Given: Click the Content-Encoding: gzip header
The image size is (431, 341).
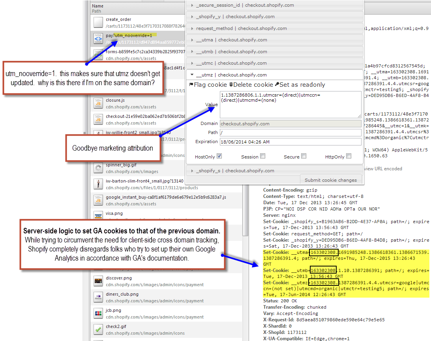Looking at the screenshot, I should coord(290,190).
